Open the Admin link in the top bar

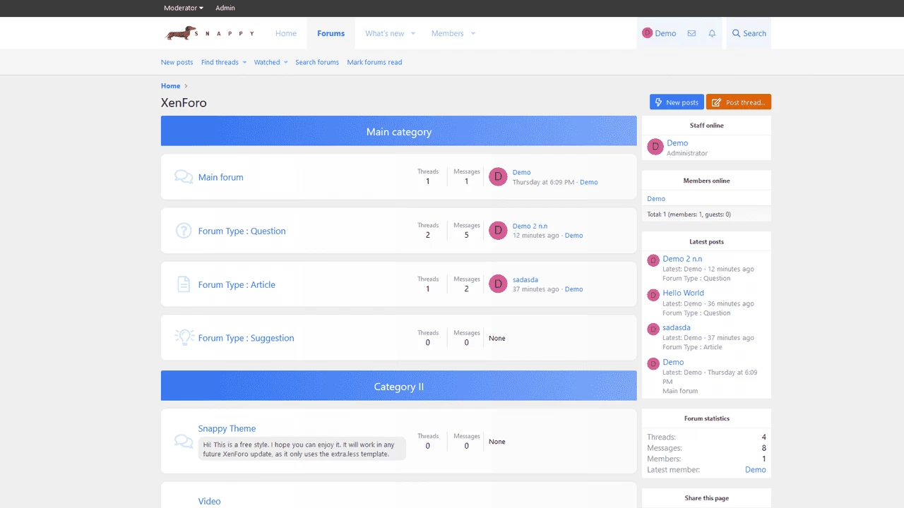click(x=225, y=8)
